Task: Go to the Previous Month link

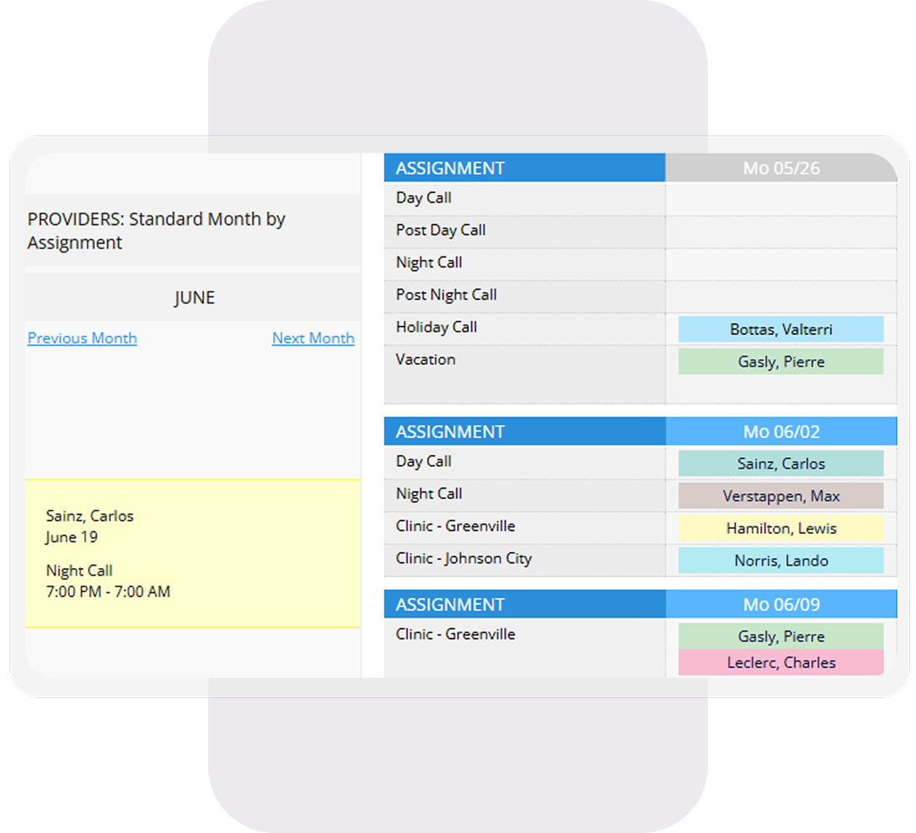Action: [82, 338]
